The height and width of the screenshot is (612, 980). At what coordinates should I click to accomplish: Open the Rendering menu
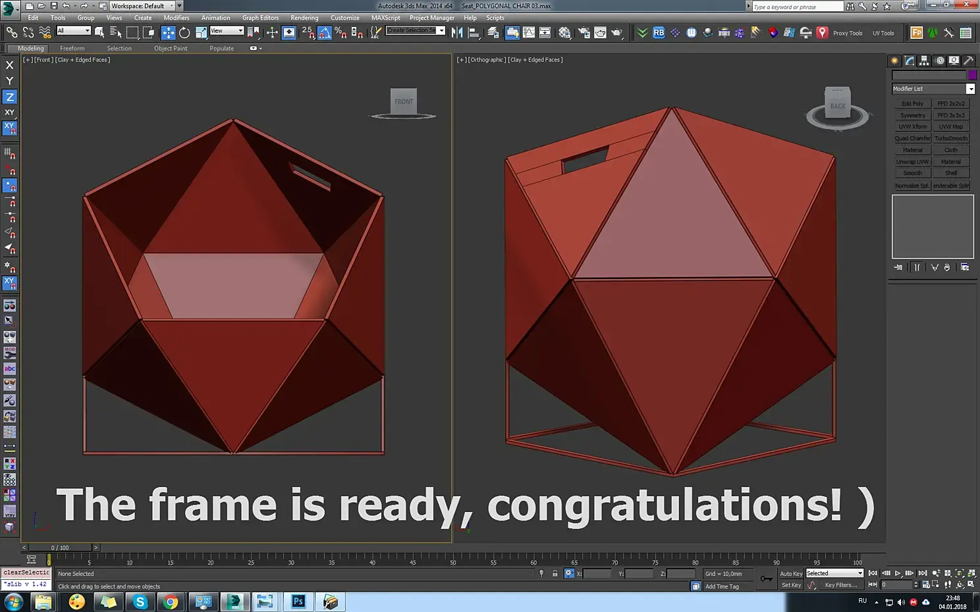point(304,18)
